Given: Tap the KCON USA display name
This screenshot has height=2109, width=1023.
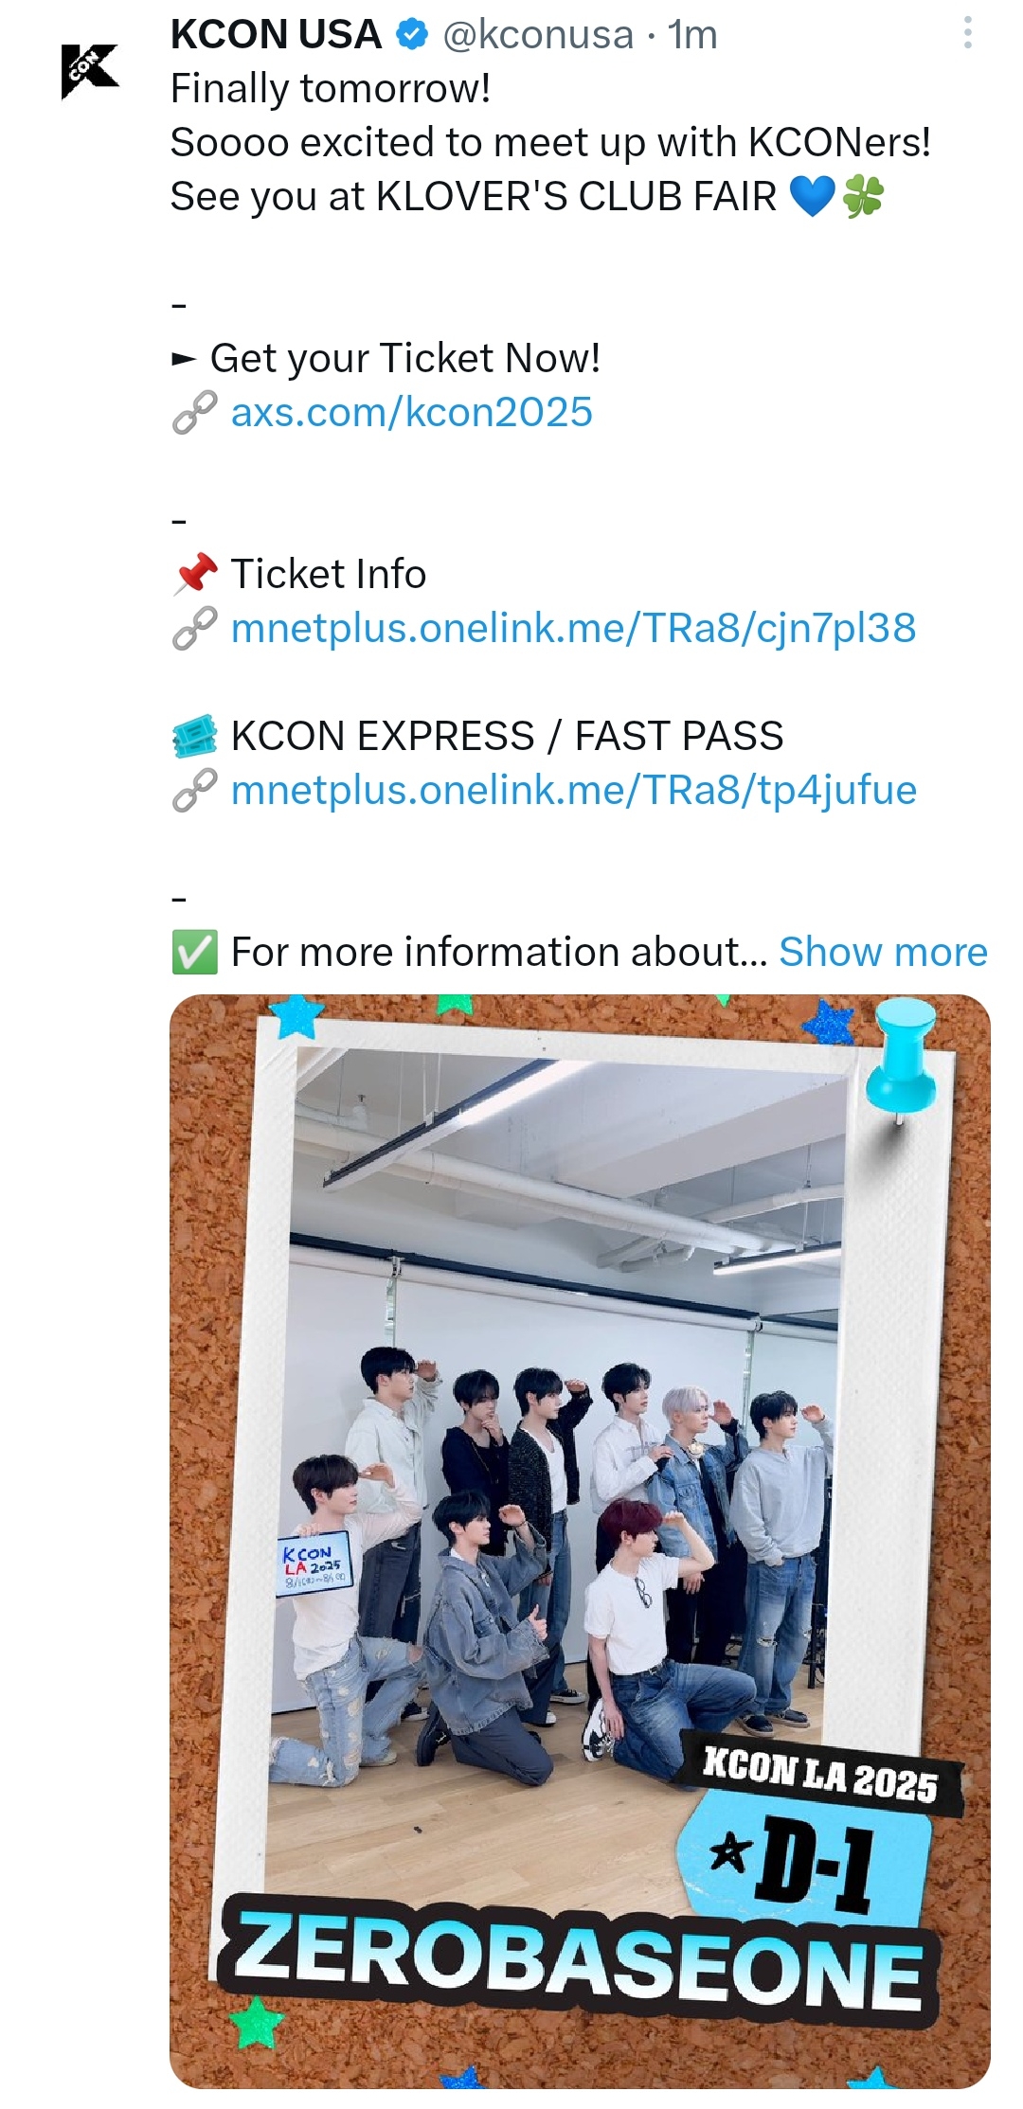Looking at the screenshot, I should [276, 35].
